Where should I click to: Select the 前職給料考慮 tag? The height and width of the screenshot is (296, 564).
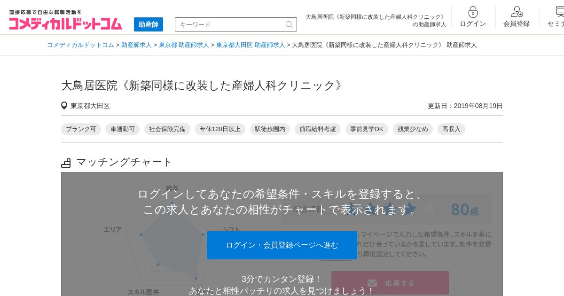pos(318,129)
